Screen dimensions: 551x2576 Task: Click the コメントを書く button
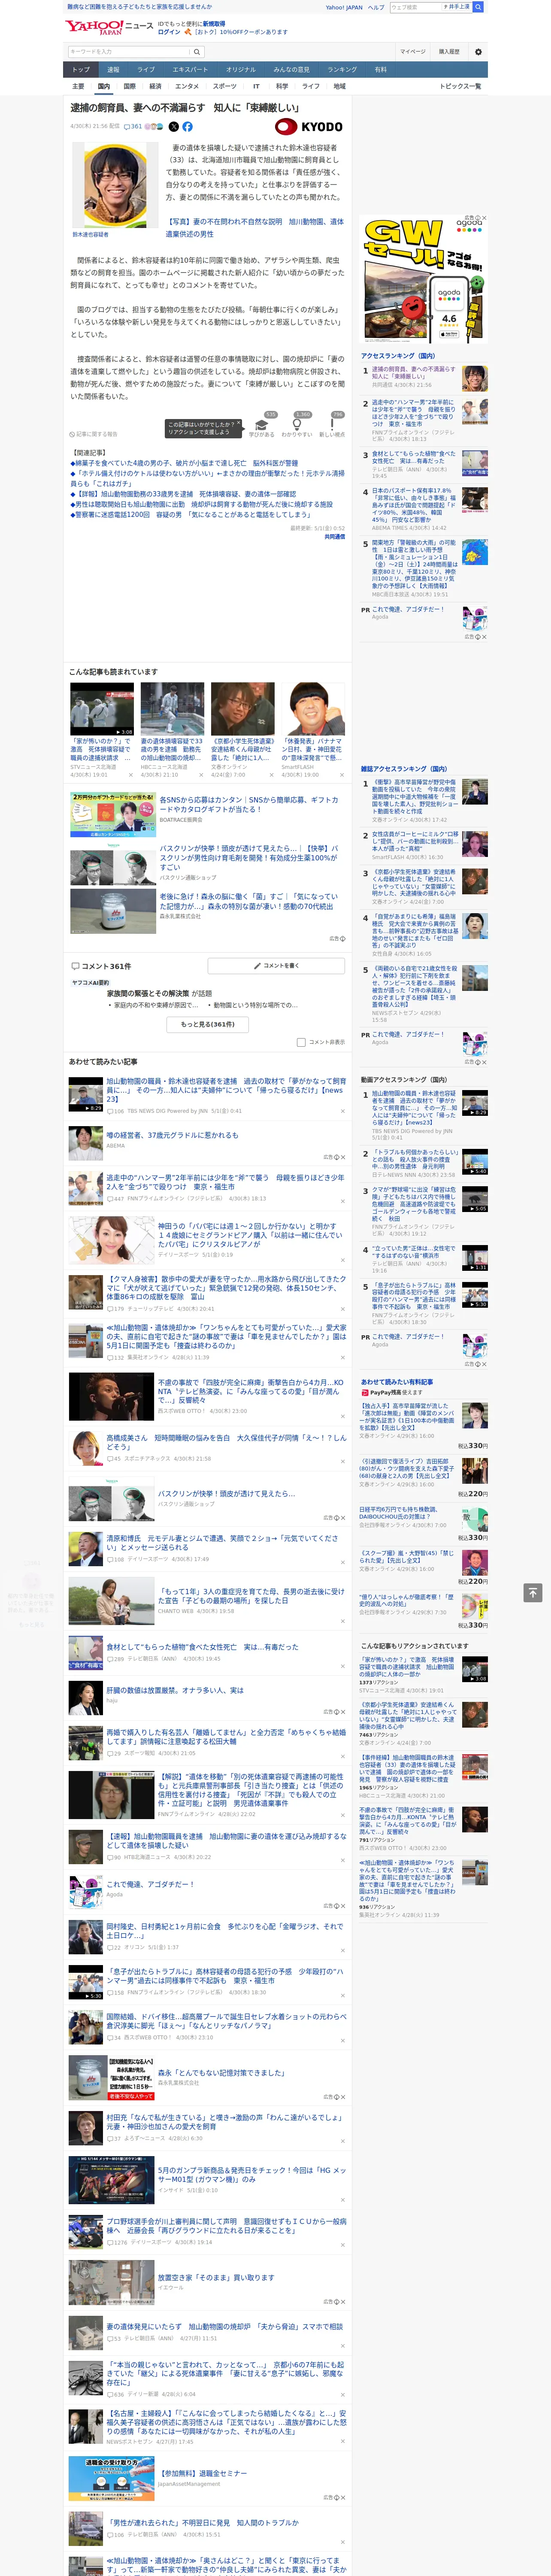pyautogui.click(x=277, y=966)
